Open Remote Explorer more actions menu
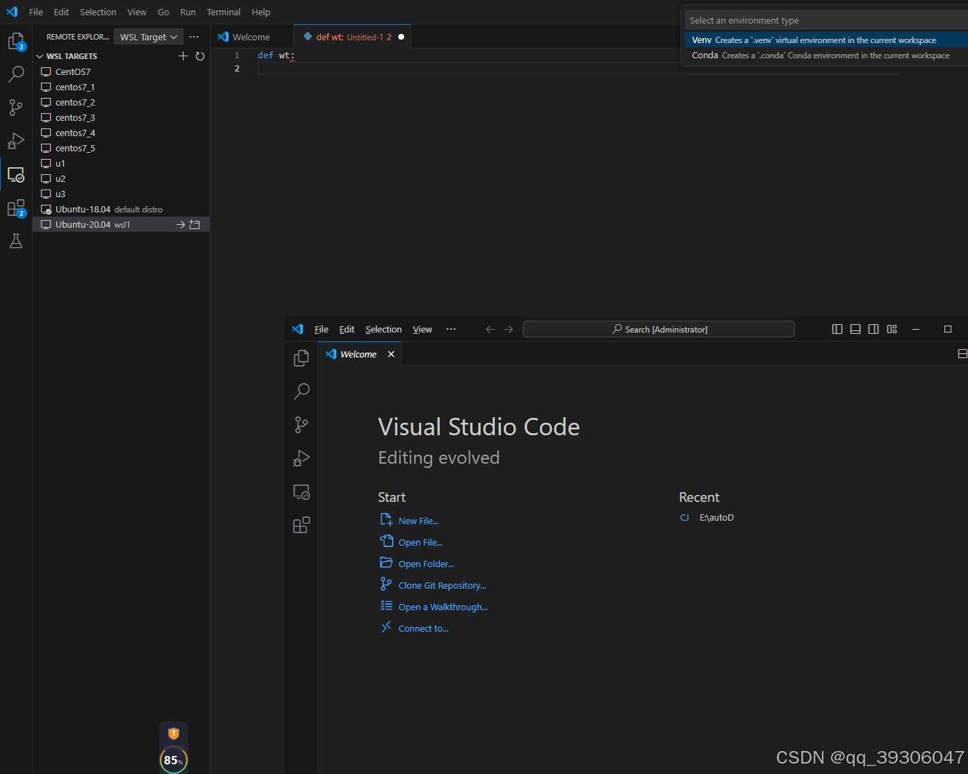This screenshot has width=968, height=774. (194, 36)
